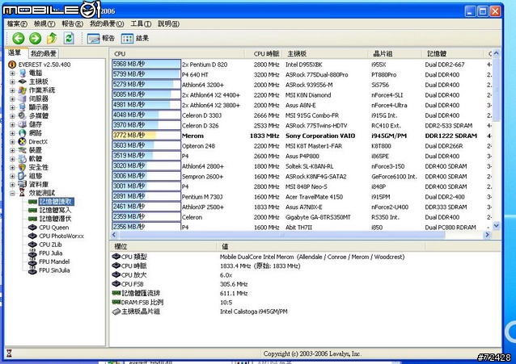Sort by the 主機板 column header
The image size is (516, 364).
coord(325,53)
